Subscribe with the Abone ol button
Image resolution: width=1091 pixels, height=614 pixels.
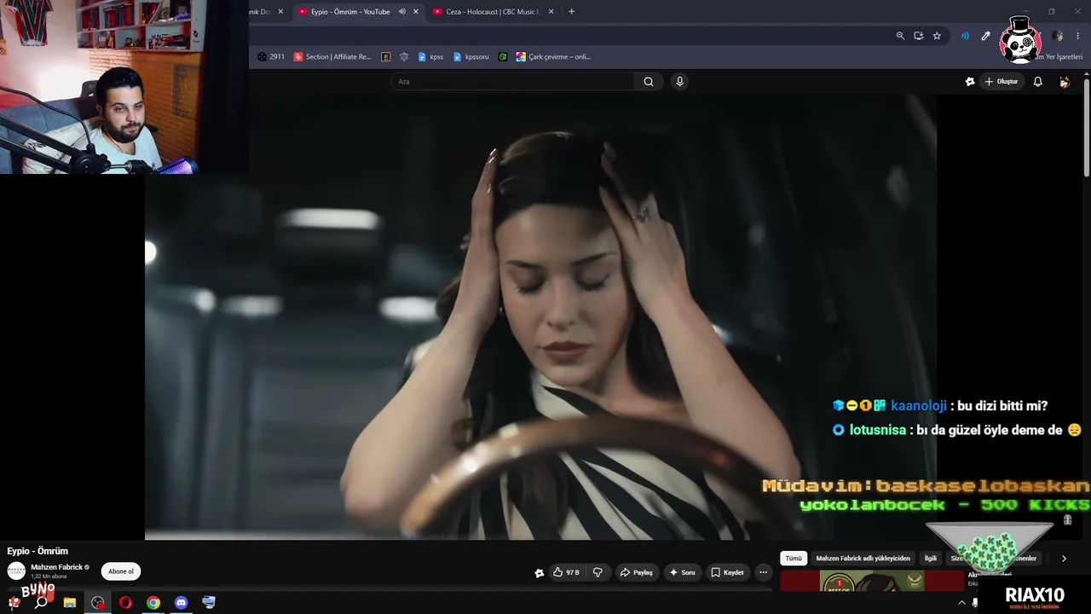point(121,571)
